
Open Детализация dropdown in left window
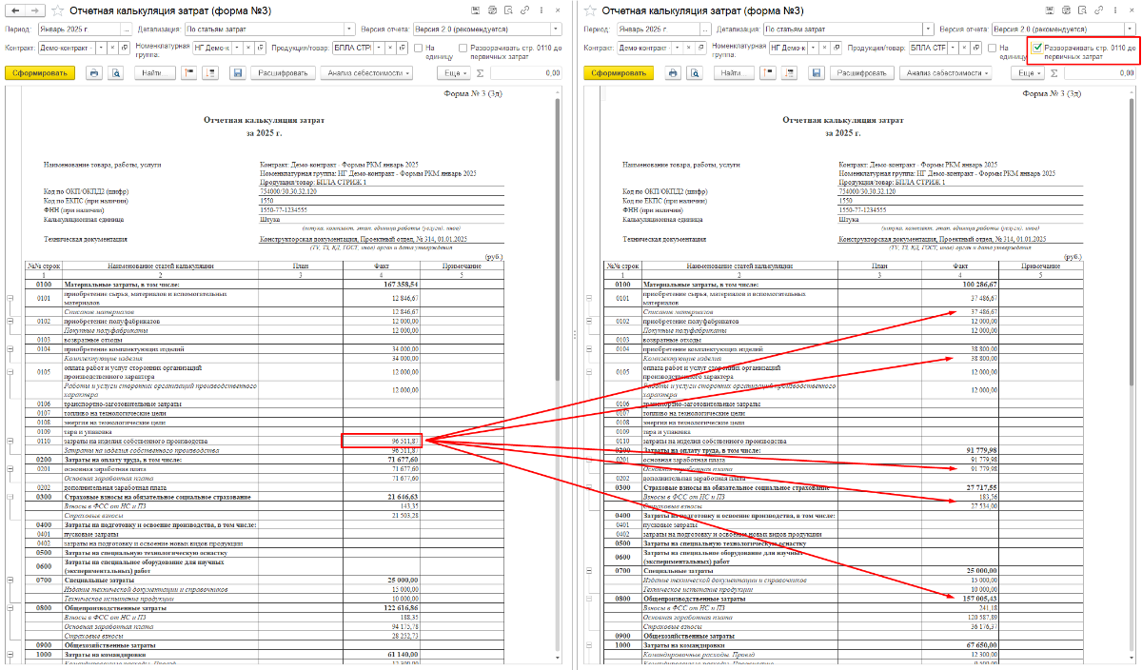[x=351, y=29]
